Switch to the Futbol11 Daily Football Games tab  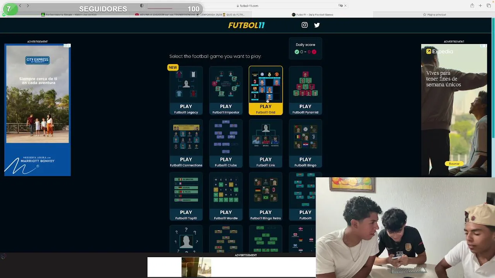point(312,15)
